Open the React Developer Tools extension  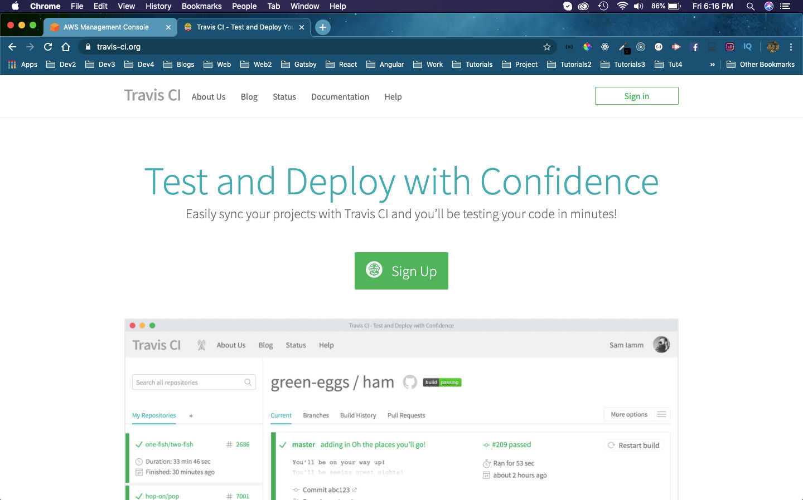605,47
